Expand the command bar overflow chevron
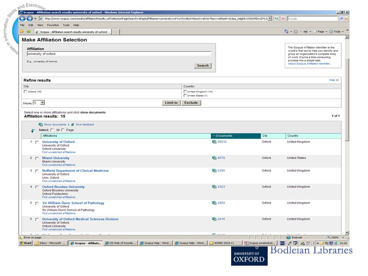368x276 pixels. tap(347, 30)
